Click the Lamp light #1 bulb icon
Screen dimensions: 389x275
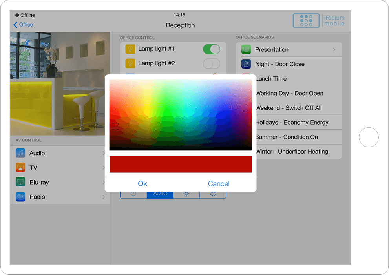click(x=130, y=49)
